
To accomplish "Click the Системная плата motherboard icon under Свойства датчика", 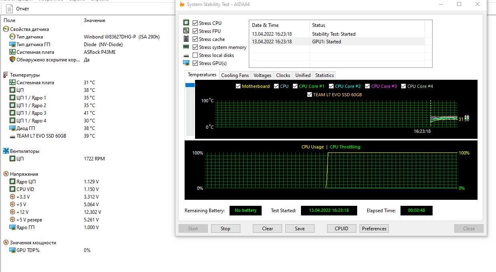I will click(x=12, y=52).
